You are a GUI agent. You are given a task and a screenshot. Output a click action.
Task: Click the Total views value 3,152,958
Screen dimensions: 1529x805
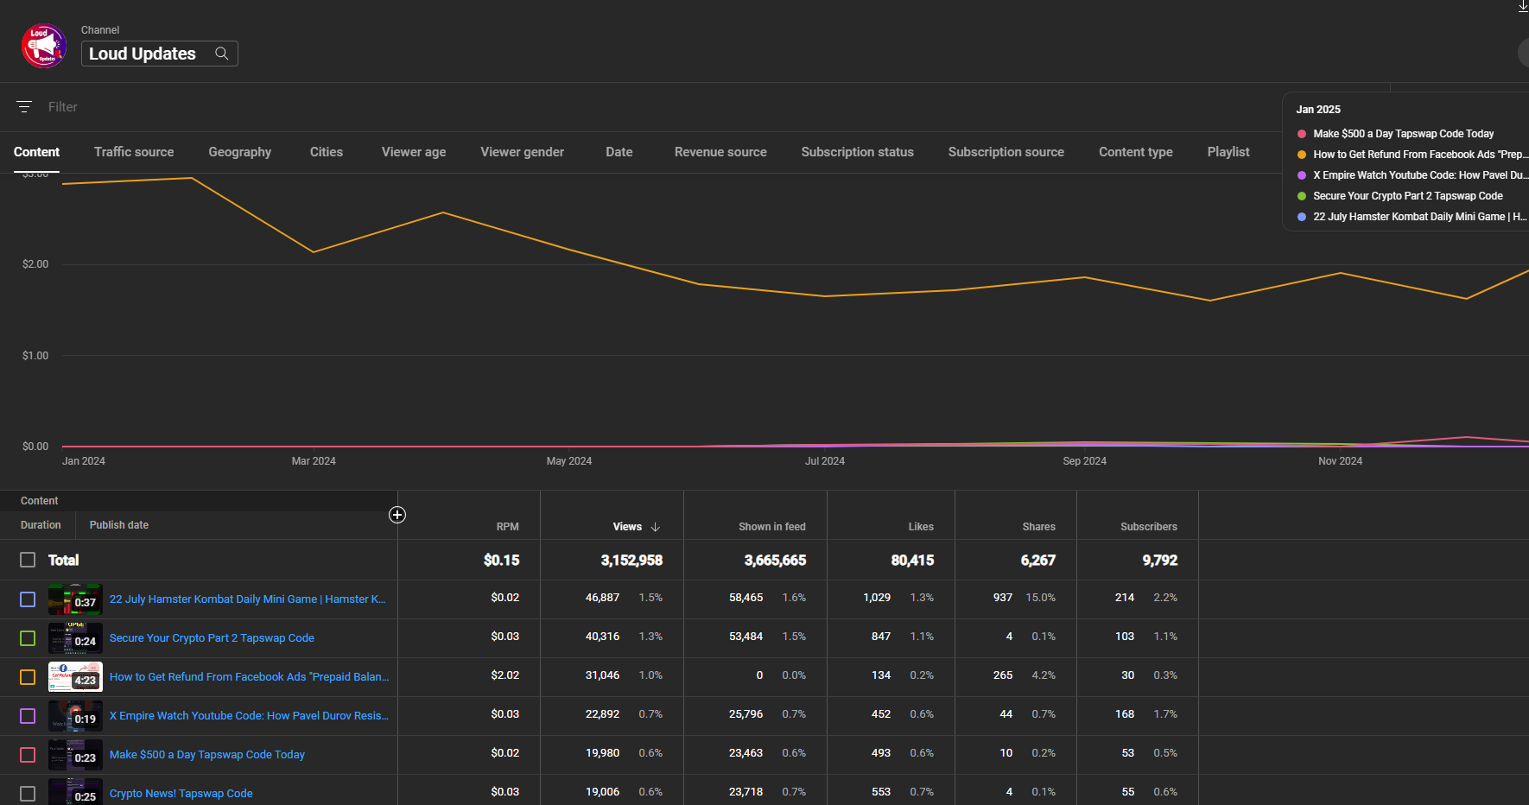point(631,561)
